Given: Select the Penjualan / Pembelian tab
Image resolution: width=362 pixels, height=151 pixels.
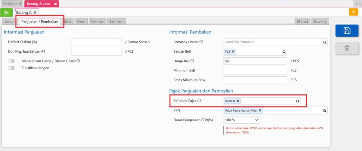Looking at the screenshot, I should (40, 22).
